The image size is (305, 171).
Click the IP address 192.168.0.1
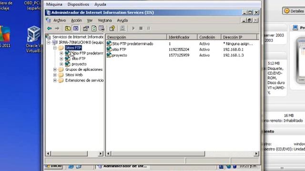[x=233, y=49]
